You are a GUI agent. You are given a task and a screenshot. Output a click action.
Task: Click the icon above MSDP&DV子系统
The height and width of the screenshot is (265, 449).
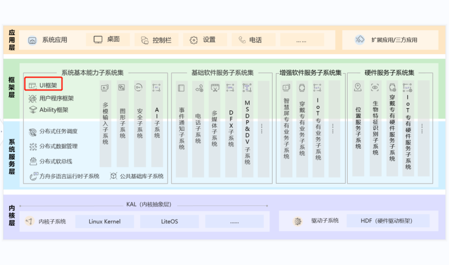(247, 88)
